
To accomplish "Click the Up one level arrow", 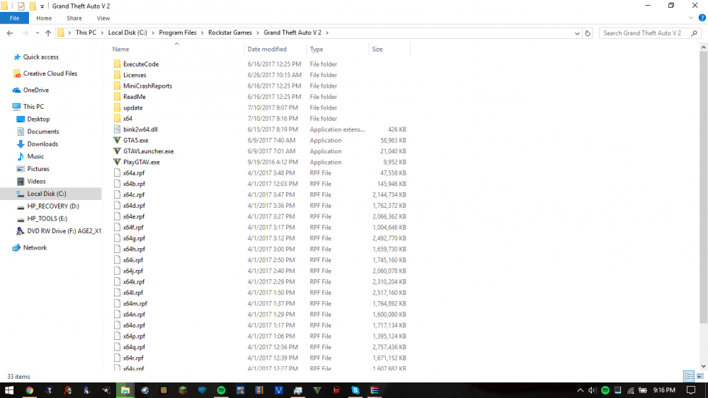I will (48, 33).
